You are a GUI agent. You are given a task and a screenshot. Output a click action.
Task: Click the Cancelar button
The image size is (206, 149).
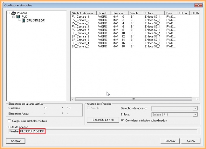170,141
